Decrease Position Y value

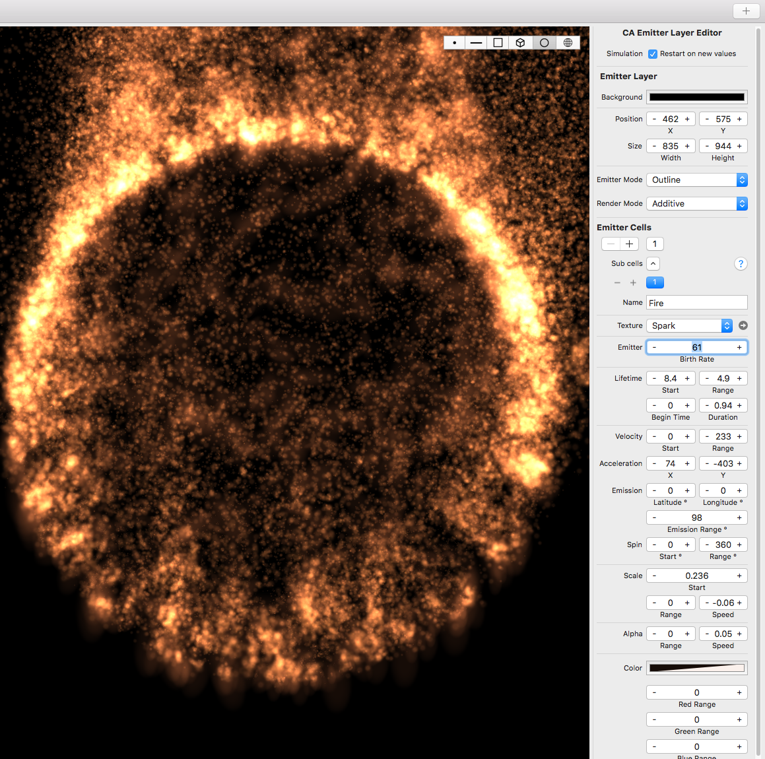coord(707,119)
